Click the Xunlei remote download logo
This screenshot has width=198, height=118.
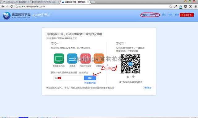click(x=17, y=16)
